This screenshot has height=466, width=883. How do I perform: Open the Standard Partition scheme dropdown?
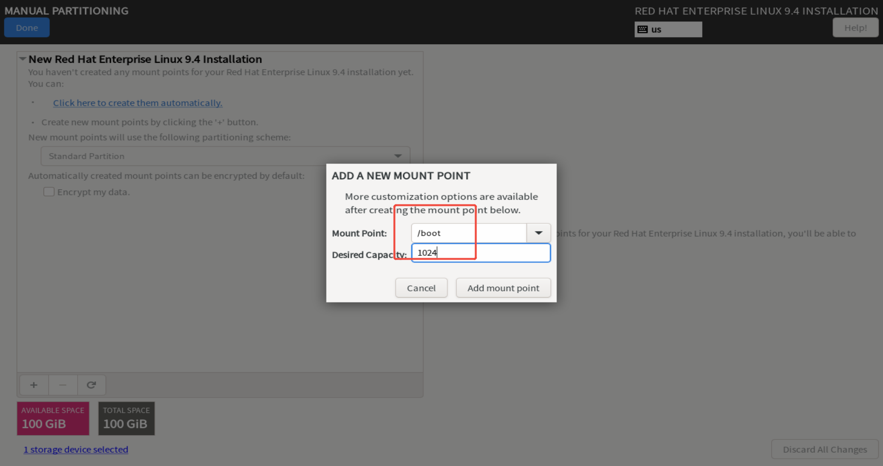(225, 156)
